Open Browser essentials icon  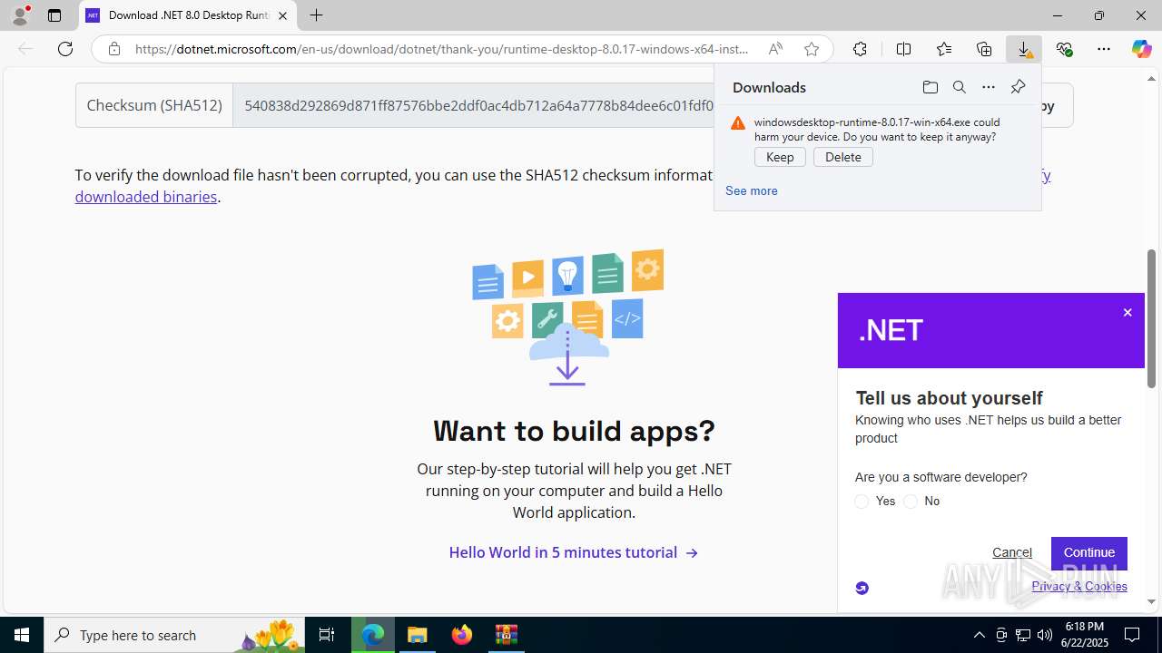(x=1064, y=49)
